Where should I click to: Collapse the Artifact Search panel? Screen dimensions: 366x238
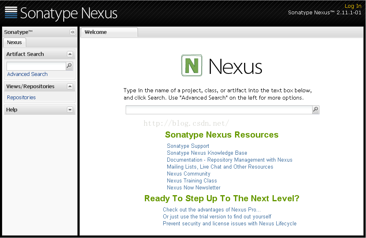pyautogui.click(x=70, y=54)
